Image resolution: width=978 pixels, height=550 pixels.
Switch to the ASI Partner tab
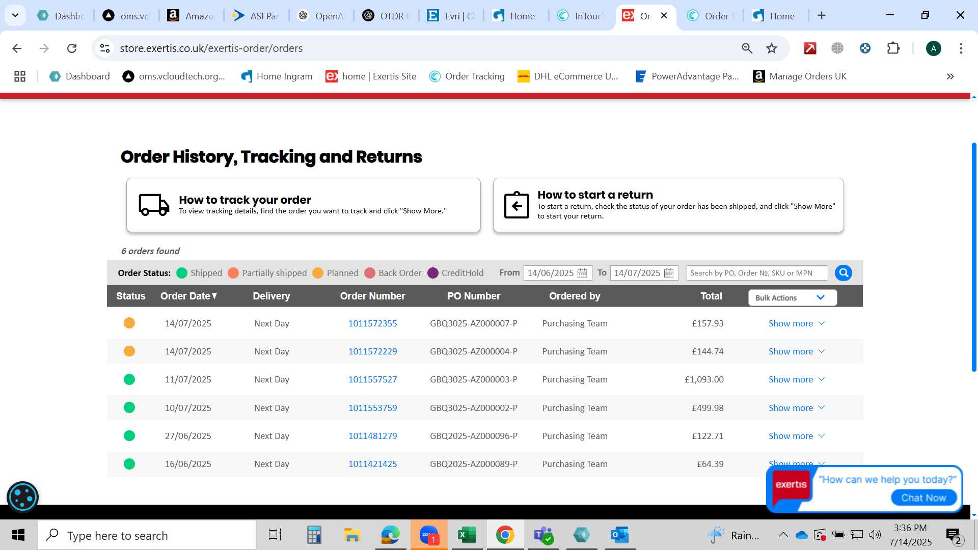point(256,16)
